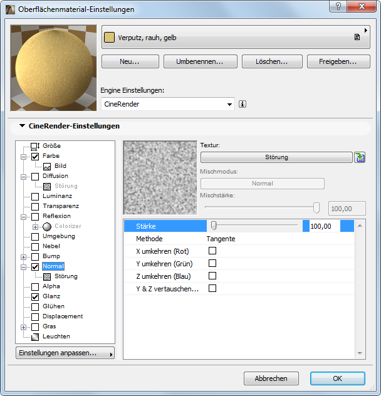
Task: Enable the Transparenz channel checkbox
Action: pos(35,207)
